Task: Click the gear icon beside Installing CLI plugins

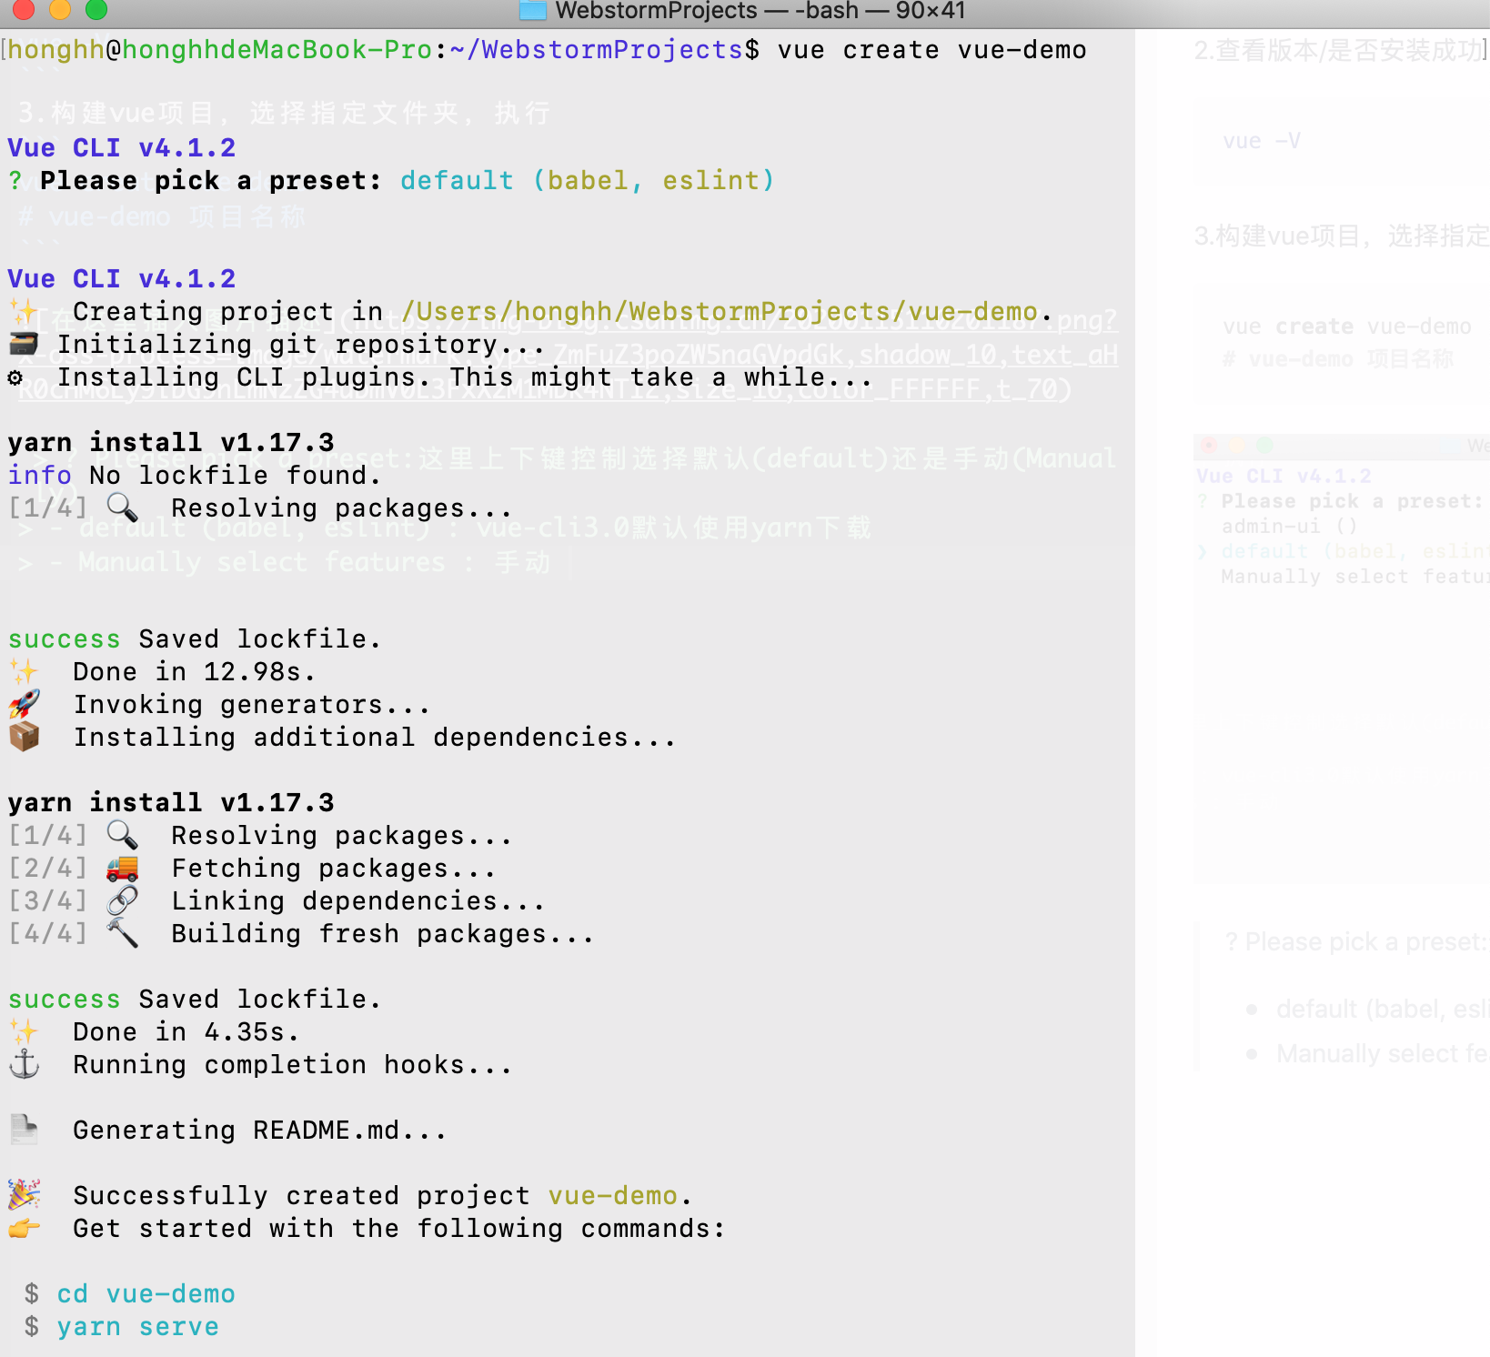Action: (x=15, y=377)
